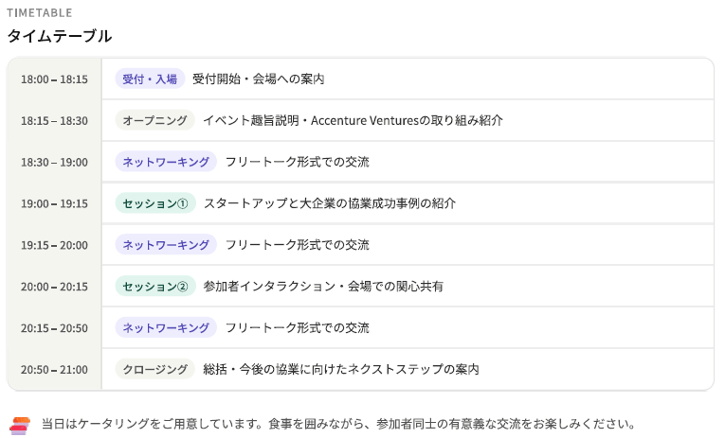725x438 pixels.
Task: Click ネットワーキング tag in the 20:15 row
Action: (x=166, y=328)
